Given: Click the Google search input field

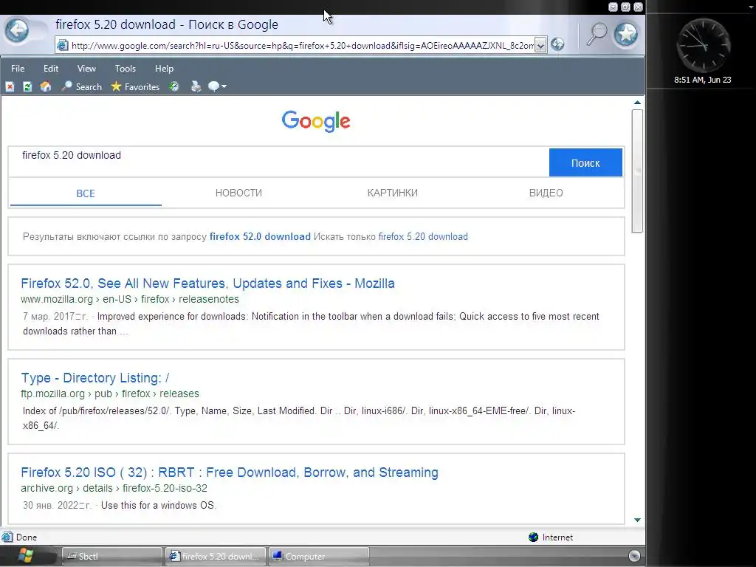Looking at the screenshot, I should tap(278, 162).
